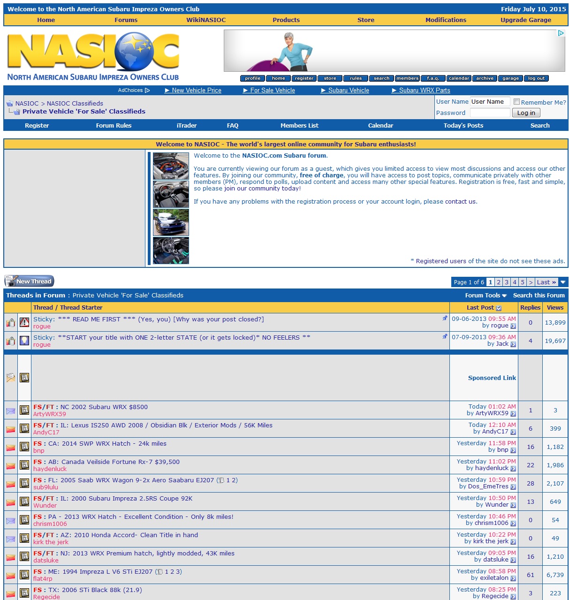
Task: Click the iTrader navbar link
Action: (x=186, y=125)
